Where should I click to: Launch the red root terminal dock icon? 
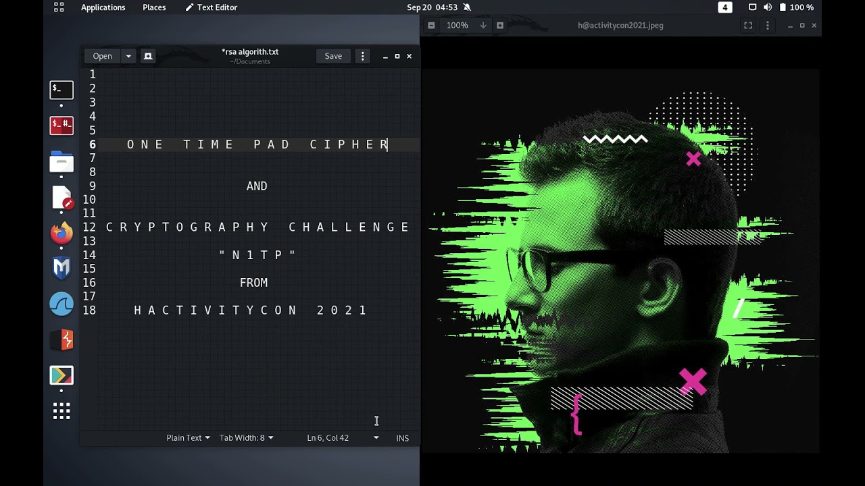pos(61,125)
